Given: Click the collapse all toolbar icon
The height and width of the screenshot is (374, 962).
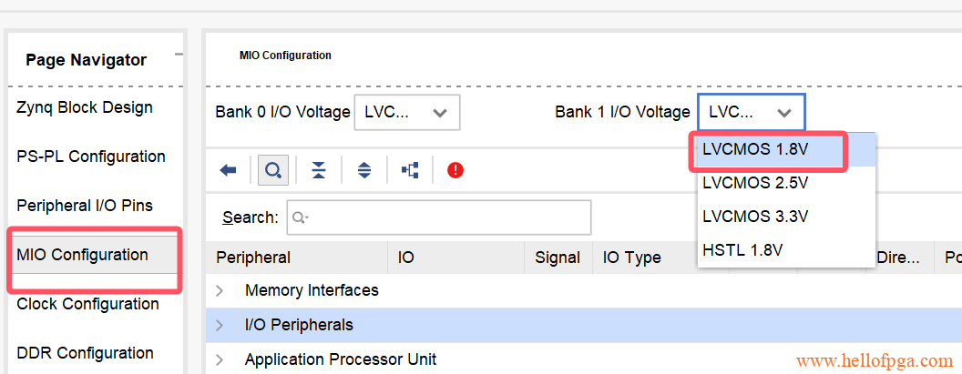Looking at the screenshot, I should [318, 170].
